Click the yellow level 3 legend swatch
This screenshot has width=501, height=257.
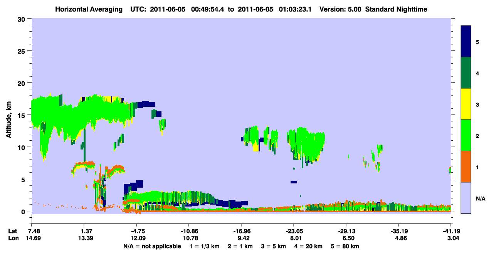click(466, 104)
